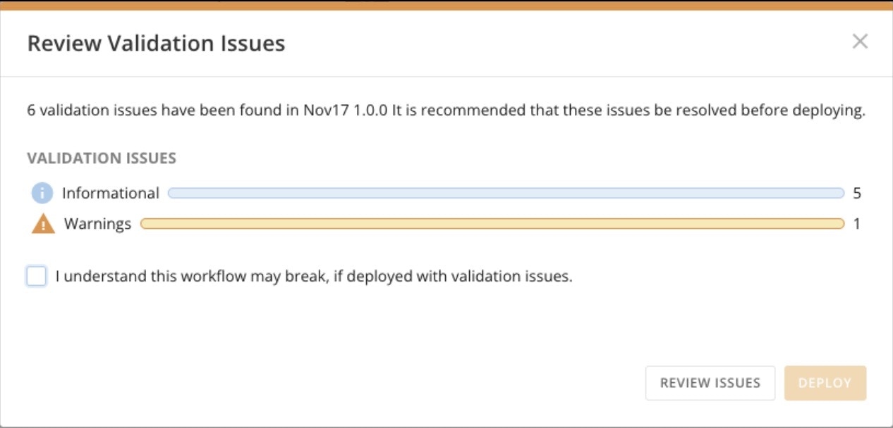Screen dimensions: 893x428
Task: Select the Informational label text
Action: (109, 192)
